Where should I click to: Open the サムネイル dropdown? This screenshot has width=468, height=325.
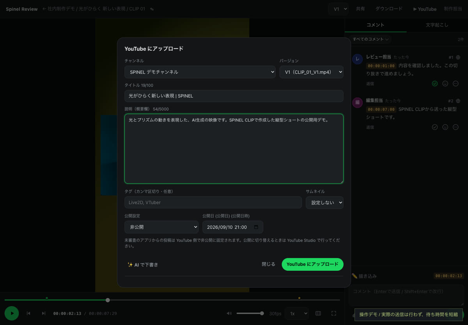tap(324, 203)
